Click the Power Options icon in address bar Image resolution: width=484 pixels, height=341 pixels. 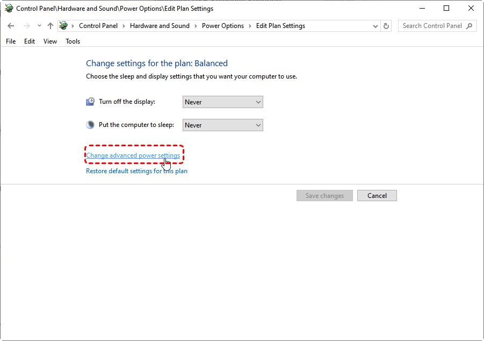(x=63, y=26)
